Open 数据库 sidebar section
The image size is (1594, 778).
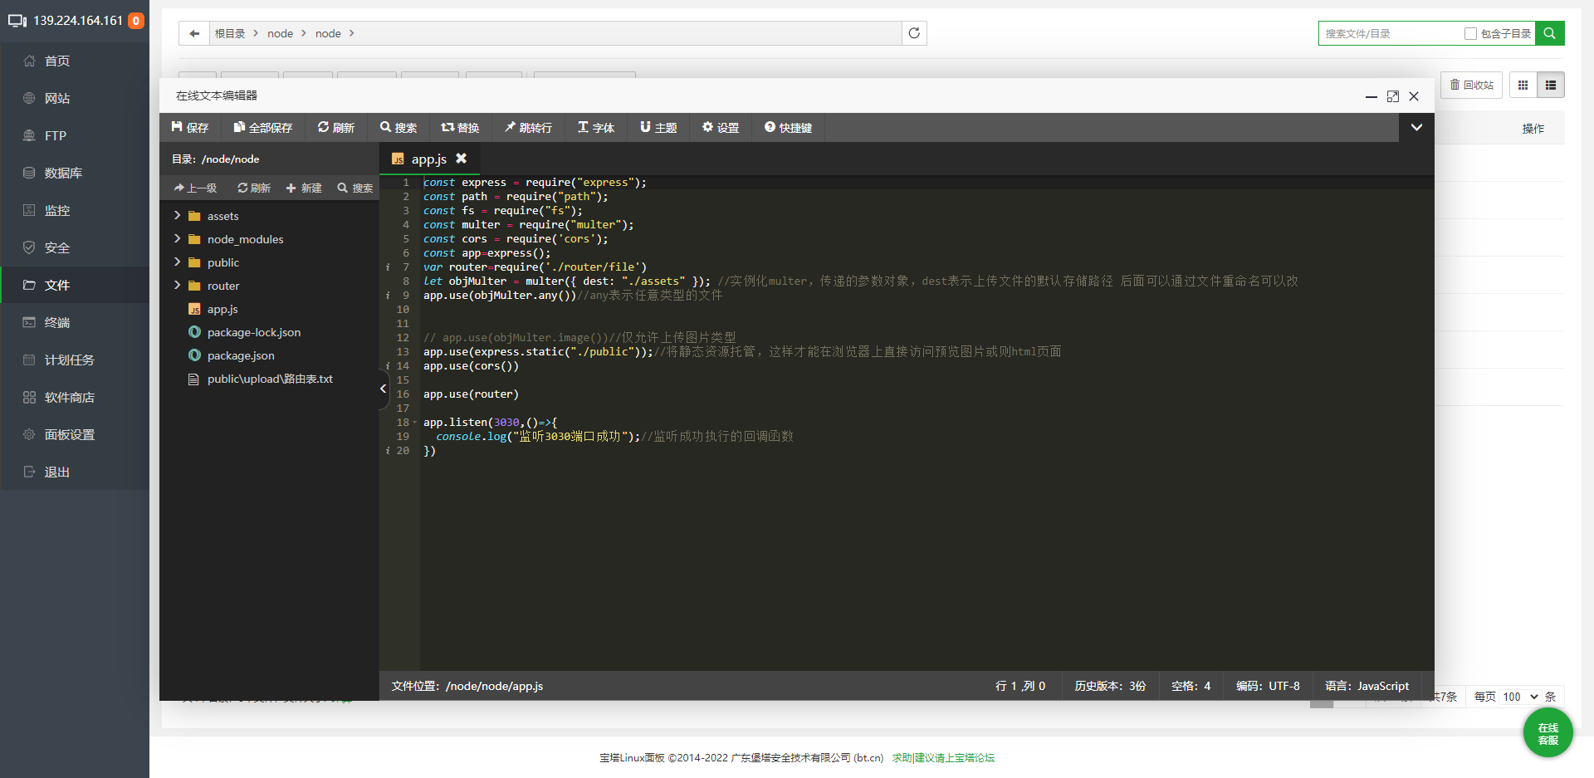[x=75, y=173]
